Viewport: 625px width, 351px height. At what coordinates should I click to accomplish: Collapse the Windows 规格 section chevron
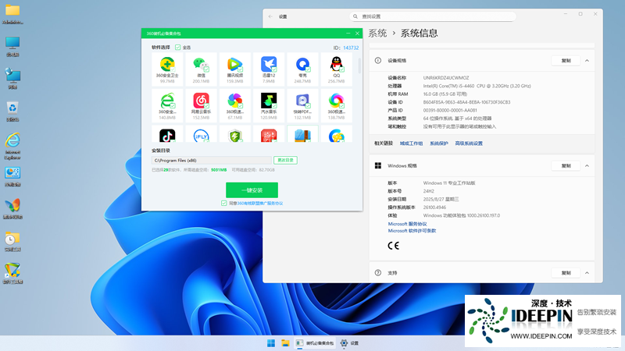pyautogui.click(x=587, y=166)
